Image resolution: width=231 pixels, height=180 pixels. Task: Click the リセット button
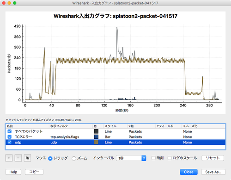click(213, 158)
